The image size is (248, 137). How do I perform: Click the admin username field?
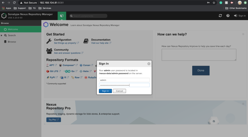pos(124,80)
